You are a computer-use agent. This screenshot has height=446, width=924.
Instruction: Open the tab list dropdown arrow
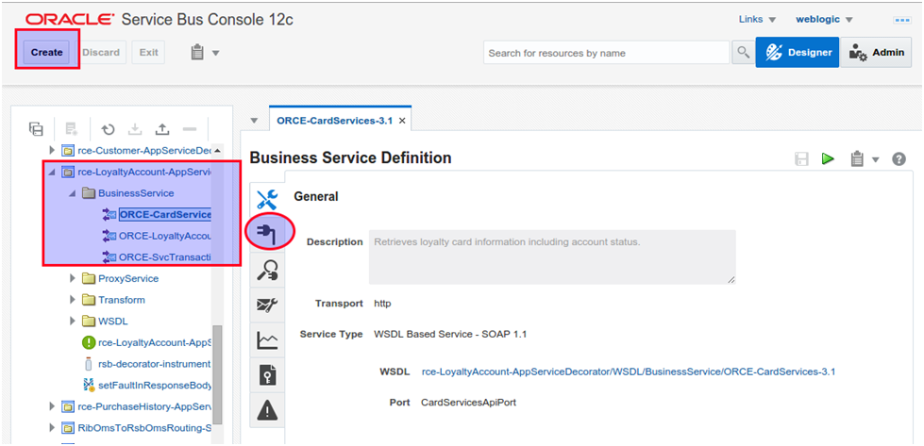pos(254,121)
